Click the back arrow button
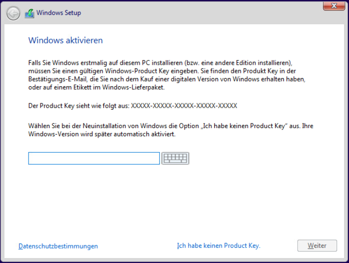The image size is (349, 263). (x=13, y=13)
